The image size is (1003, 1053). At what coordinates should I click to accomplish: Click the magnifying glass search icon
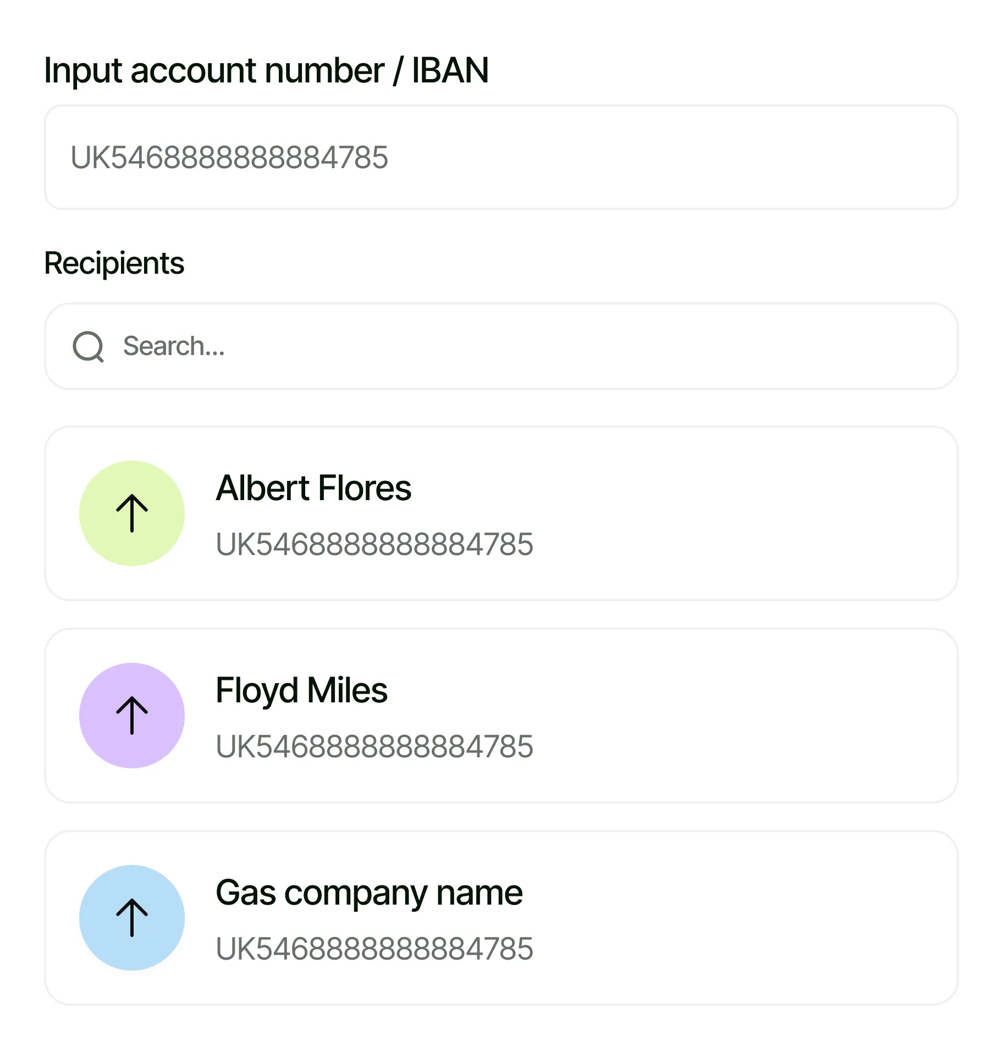[88, 346]
